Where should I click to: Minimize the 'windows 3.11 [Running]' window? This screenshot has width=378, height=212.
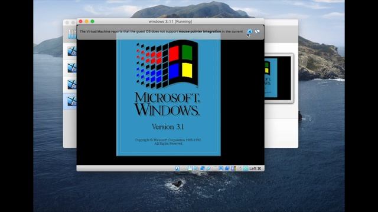point(87,21)
